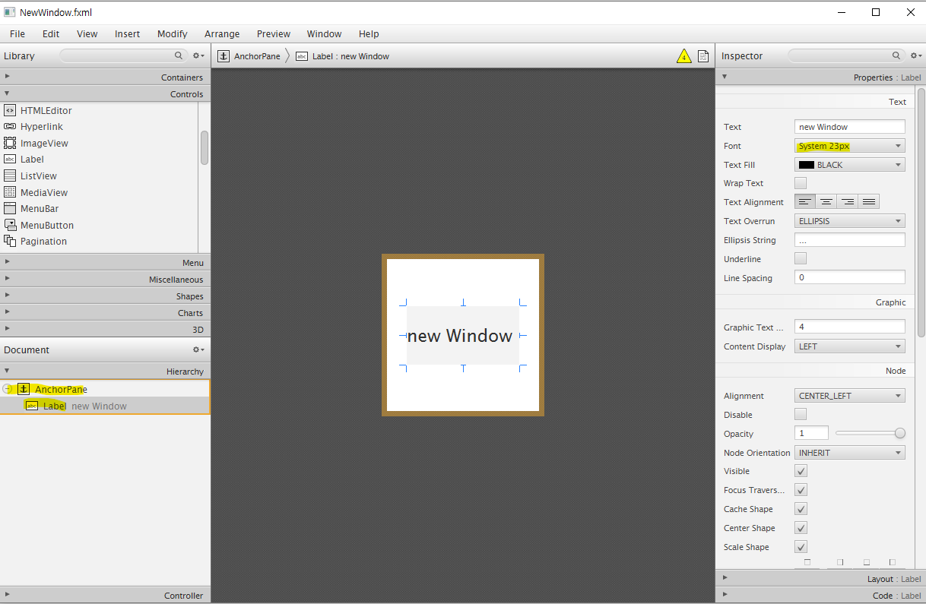926x604 pixels.
Task: Open the Arrange menu
Action: (x=222, y=33)
